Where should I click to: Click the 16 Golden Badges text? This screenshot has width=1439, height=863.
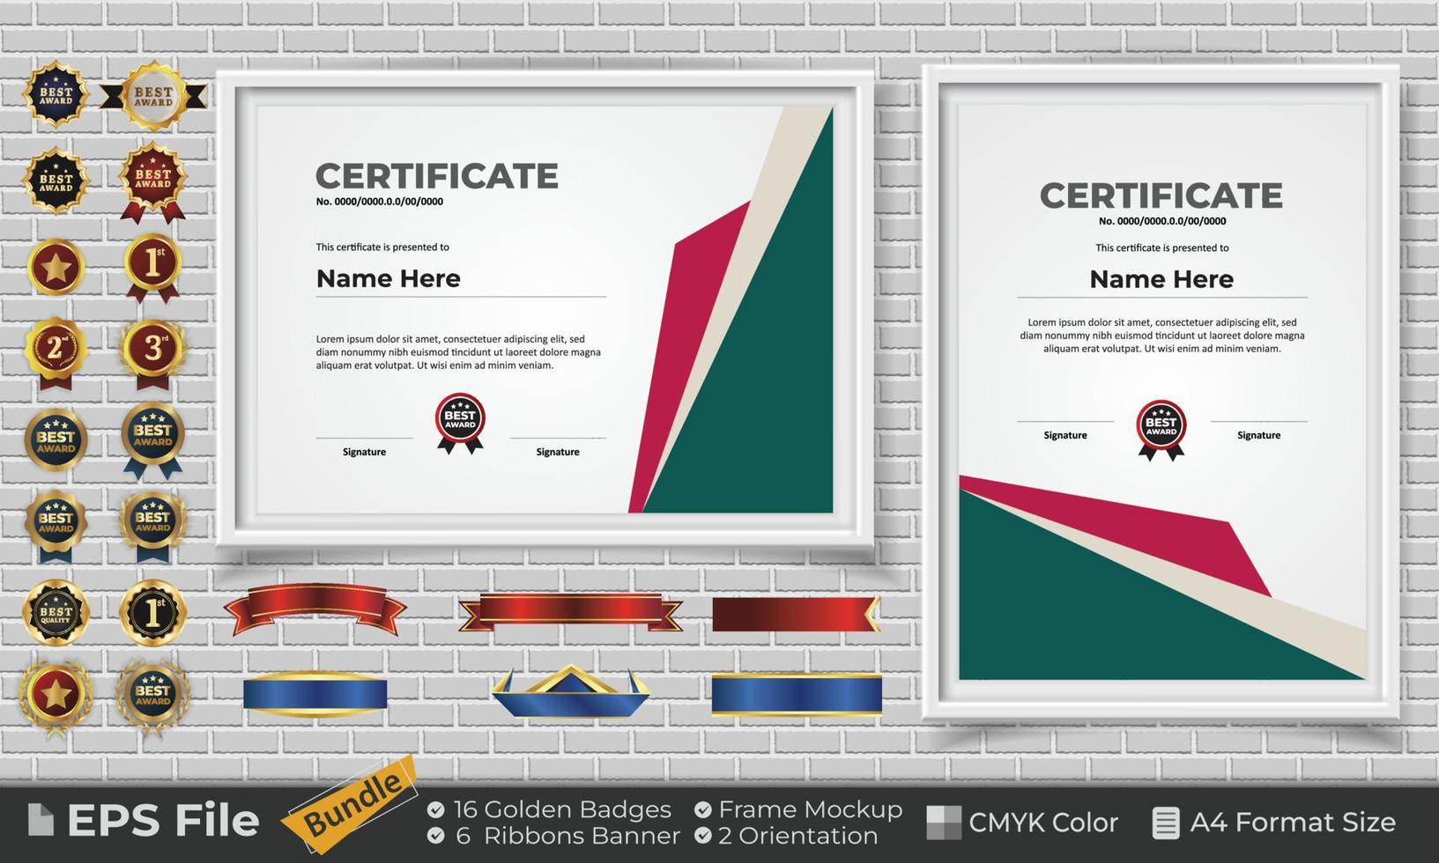point(562,809)
